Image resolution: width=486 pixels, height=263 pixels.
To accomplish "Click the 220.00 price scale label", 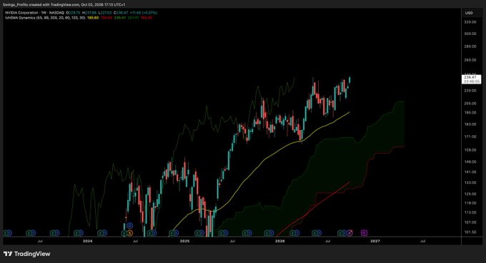I will point(470,91).
